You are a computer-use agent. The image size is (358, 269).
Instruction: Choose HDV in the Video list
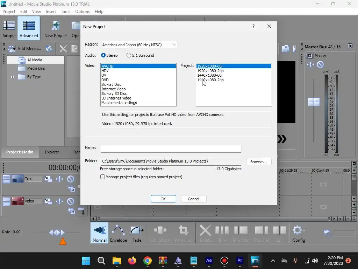[138, 71]
